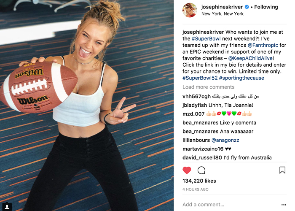Open the #SuperBowl52 hashtag
The height and width of the screenshot is (211, 295).
[x=200, y=78]
